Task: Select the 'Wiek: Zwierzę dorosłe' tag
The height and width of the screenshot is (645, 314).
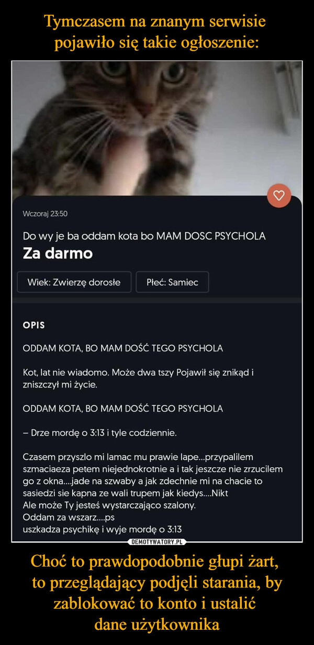Action: pyautogui.click(x=74, y=282)
